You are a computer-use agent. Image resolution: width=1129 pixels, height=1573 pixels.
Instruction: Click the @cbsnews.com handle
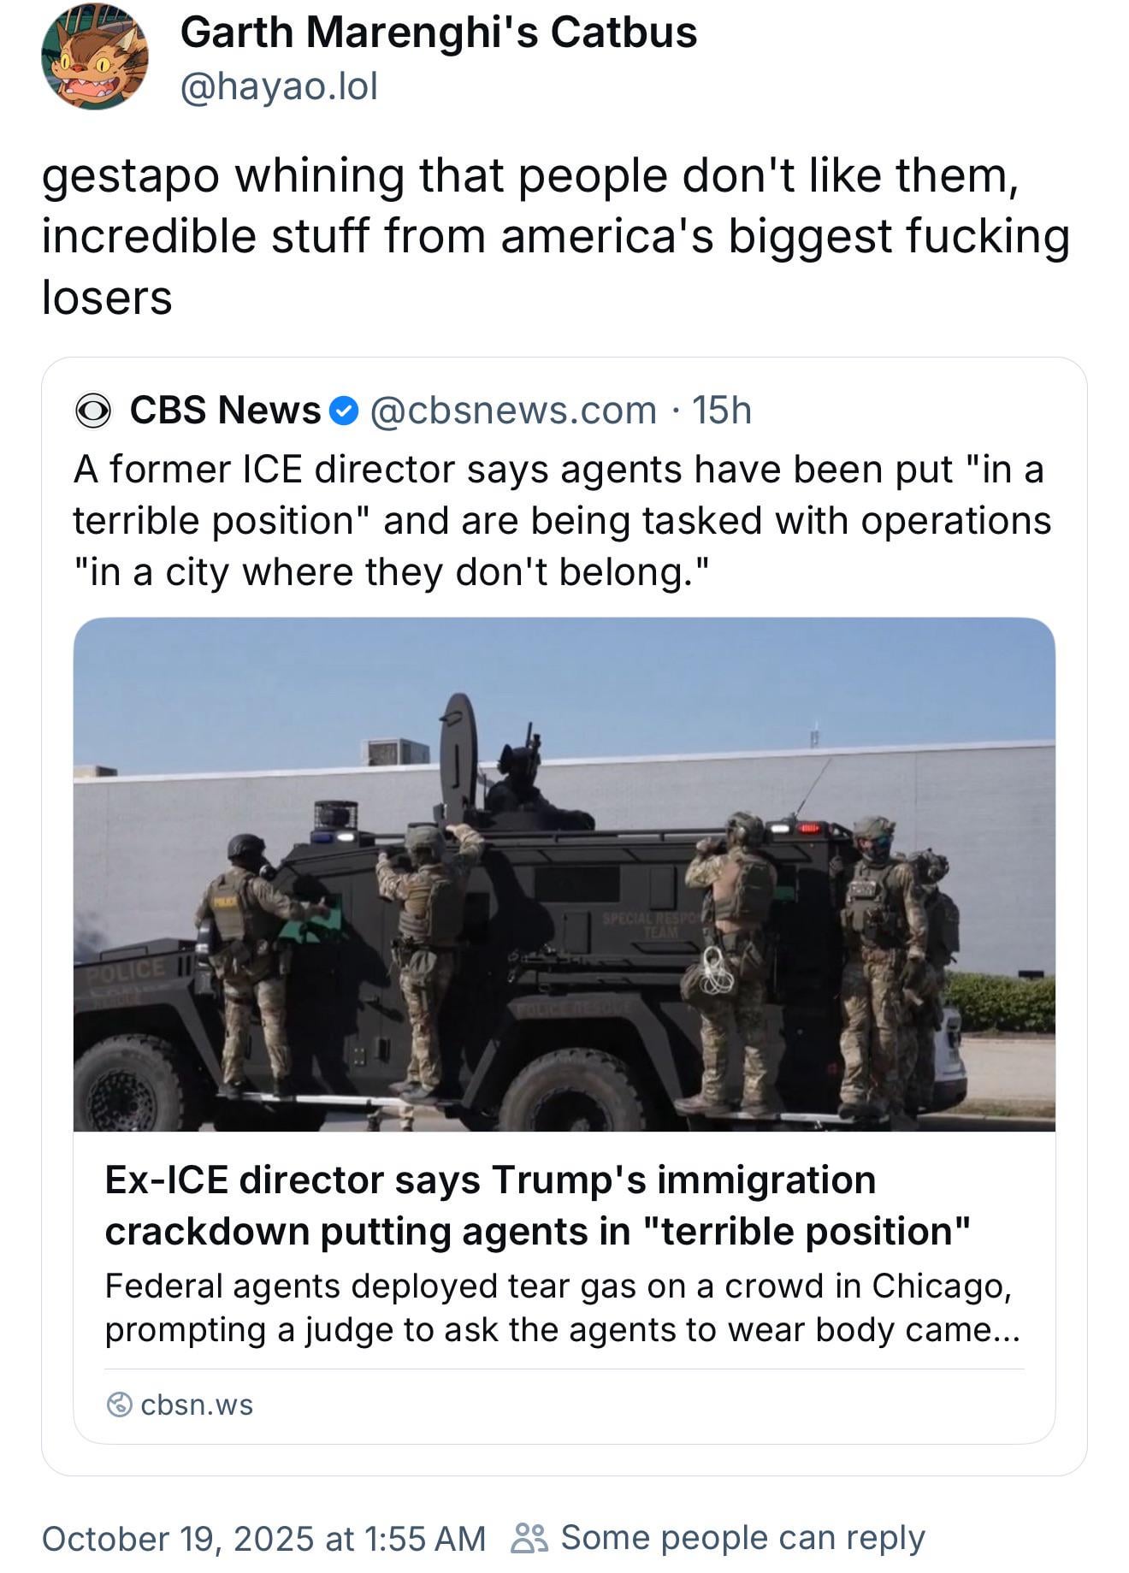coord(513,411)
